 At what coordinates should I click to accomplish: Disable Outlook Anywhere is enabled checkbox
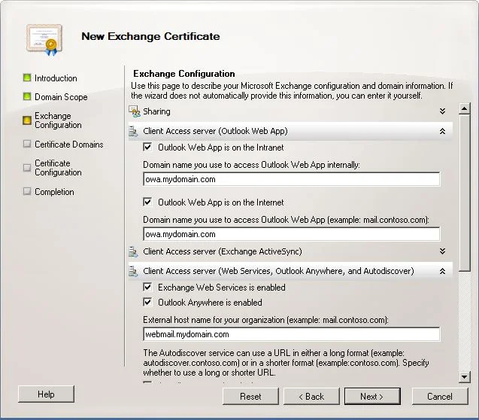click(147, 303)
